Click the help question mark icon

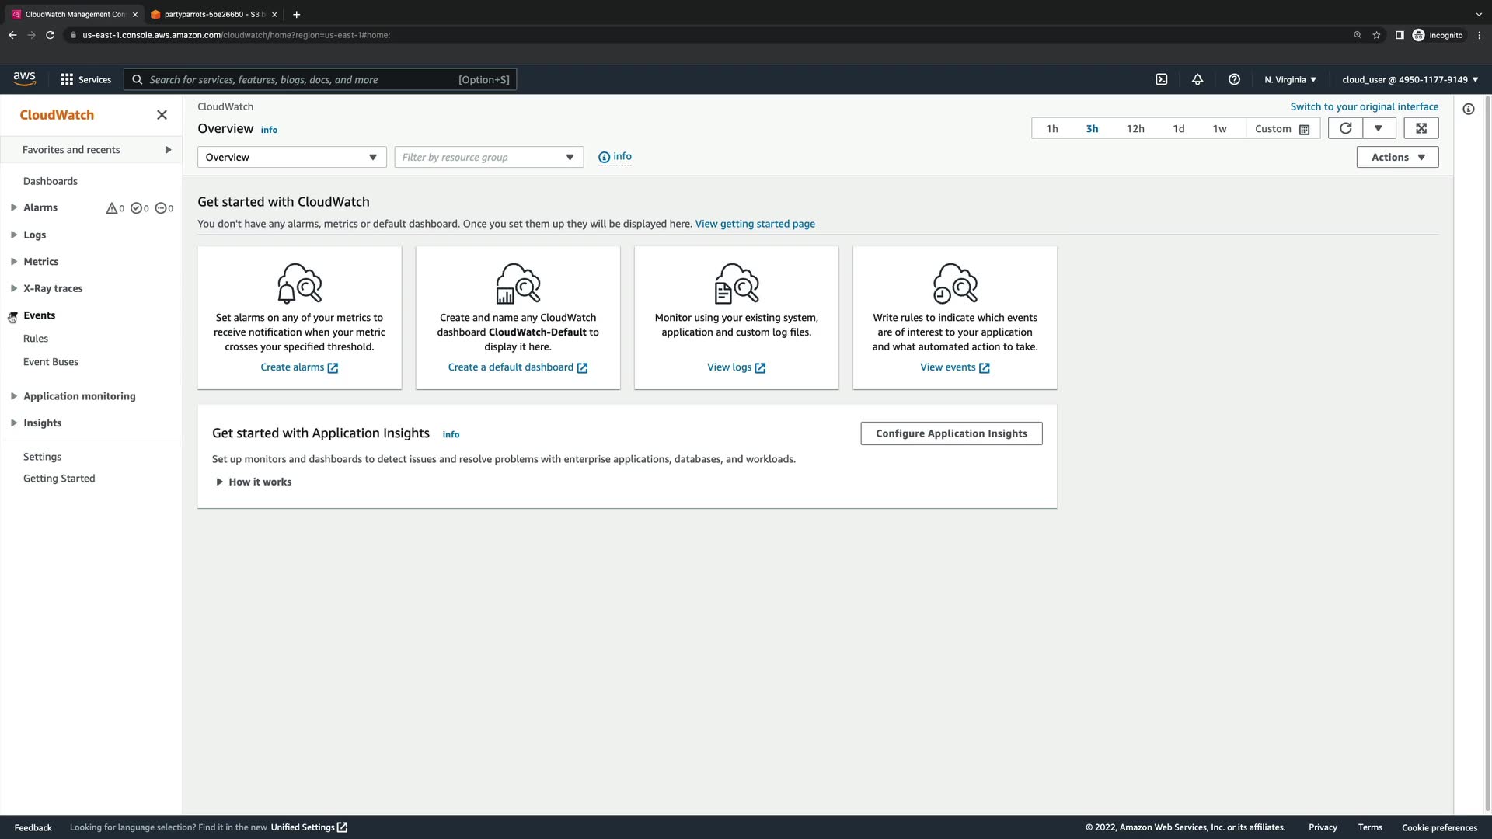point(1234,79)
